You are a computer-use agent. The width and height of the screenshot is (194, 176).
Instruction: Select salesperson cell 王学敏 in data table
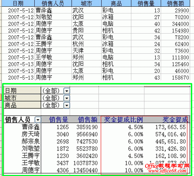(x=53, y=57)
